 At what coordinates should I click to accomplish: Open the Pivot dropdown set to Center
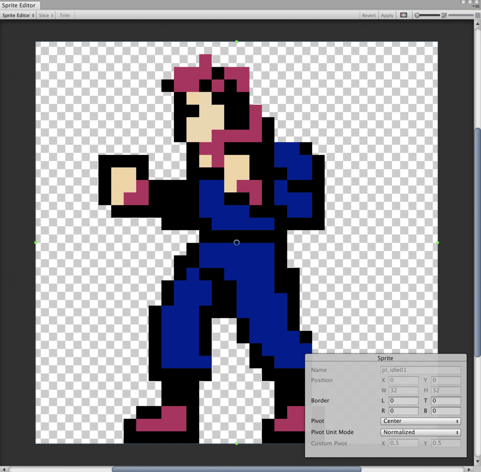[x=420, y=421]
